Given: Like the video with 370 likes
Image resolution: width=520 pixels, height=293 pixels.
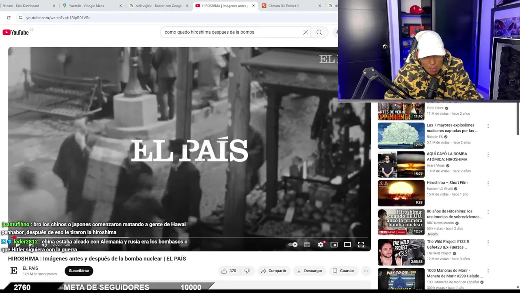Looking at the screenshot, I should pos(229,271).
